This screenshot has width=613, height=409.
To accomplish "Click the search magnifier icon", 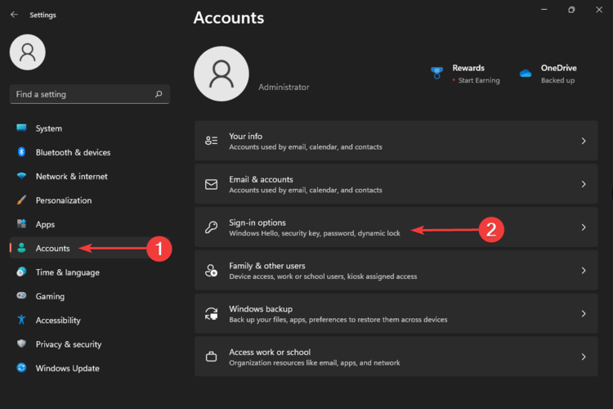I will click(x=159, y=94).
